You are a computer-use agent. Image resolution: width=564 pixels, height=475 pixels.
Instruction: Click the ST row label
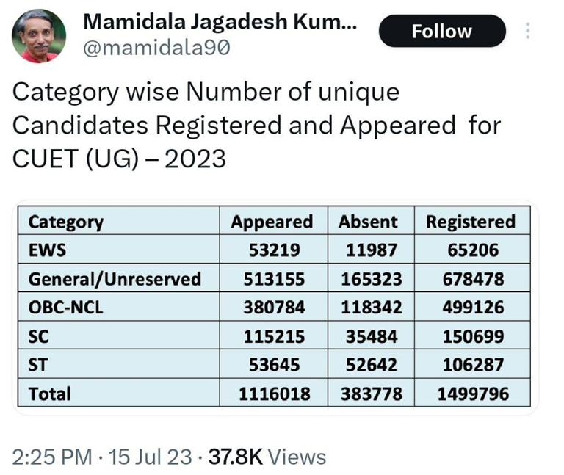pyautogui.click(x=39, y=365)
